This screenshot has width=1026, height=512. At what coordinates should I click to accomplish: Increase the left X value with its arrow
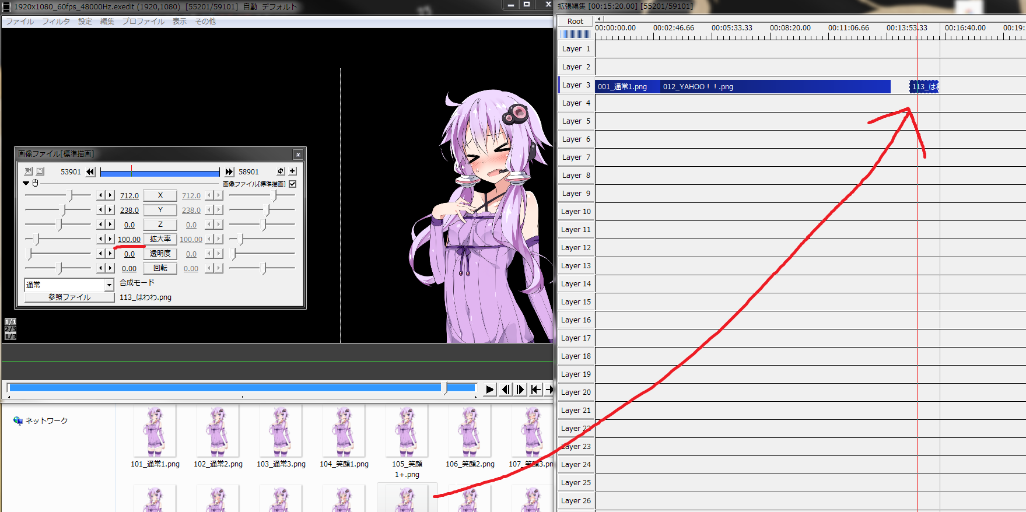click(x=110, y=195)
